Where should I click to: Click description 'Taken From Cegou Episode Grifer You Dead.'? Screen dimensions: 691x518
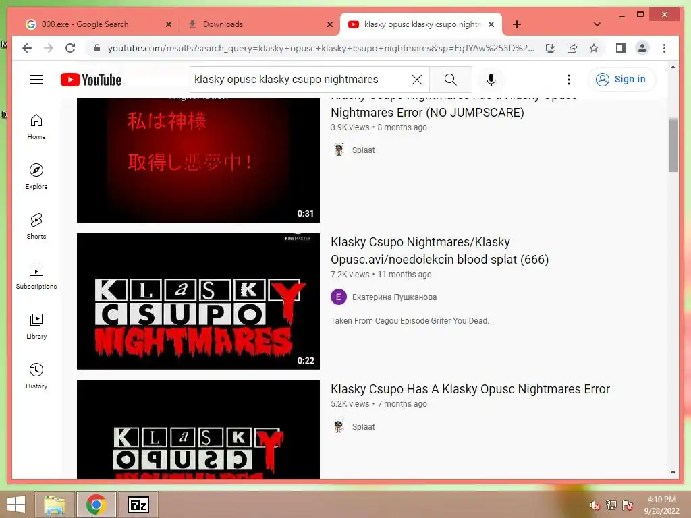410,321
